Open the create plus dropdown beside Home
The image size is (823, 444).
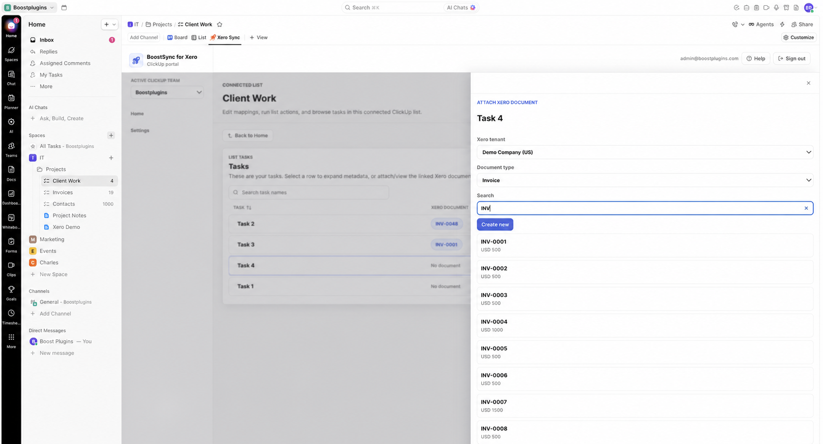(x=109, y=25)
